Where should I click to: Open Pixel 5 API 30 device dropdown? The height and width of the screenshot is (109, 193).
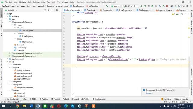click(x=130, y=6)
